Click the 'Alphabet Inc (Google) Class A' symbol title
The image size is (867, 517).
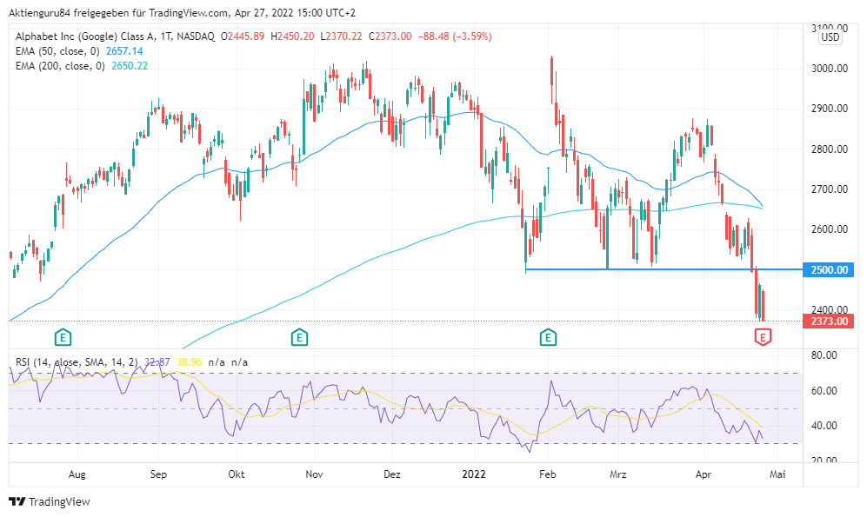[85, 36]
